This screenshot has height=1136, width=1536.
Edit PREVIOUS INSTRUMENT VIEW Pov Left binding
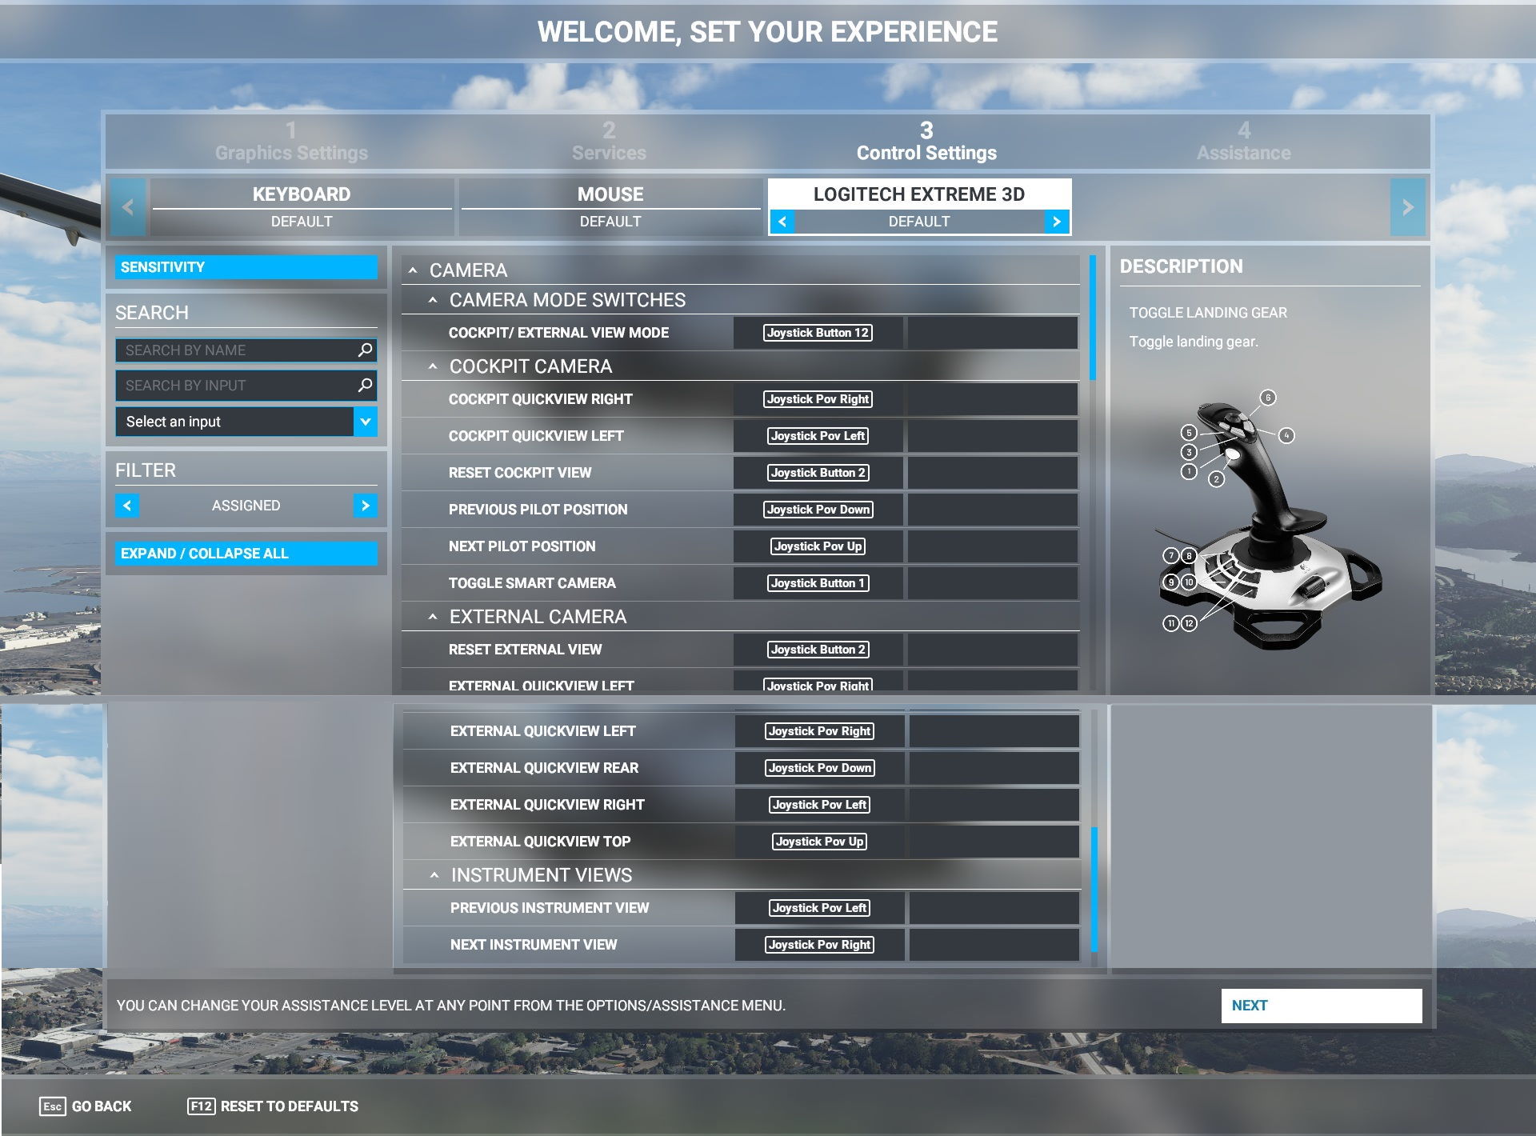coord(819,908)
